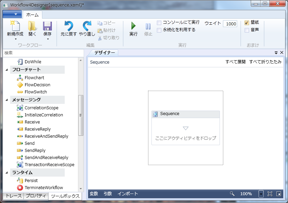Open the zoom percentage dropdown arrow
The width and height of the screenshot is (288, 203).
(x=261, y=194)
